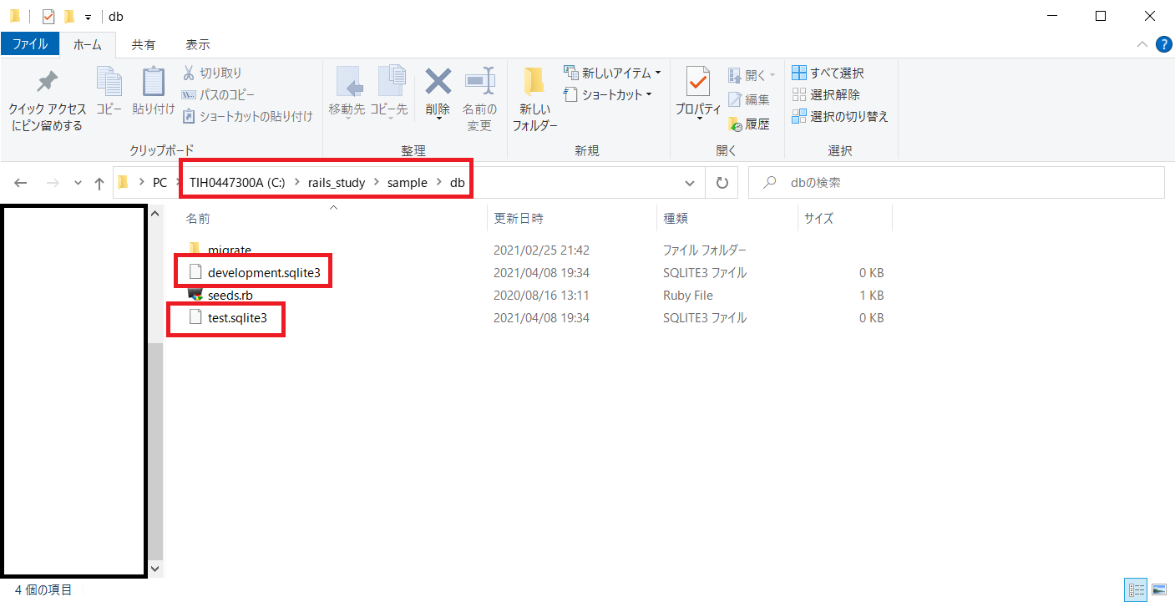Open Customize Quick Access Toolbar dropdown
The height and width of the screenshot is (602, 1175).
tap(88, 17)
